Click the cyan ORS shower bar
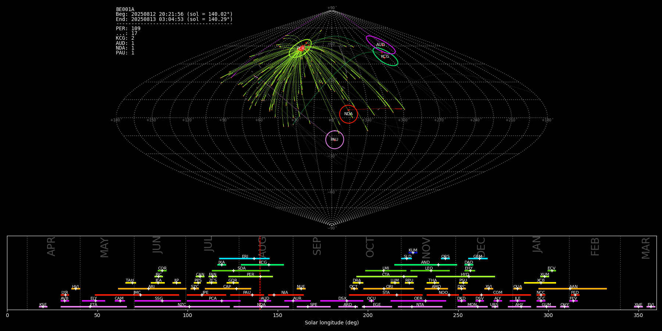Screen dimensions: 662x331 point(445,259)
